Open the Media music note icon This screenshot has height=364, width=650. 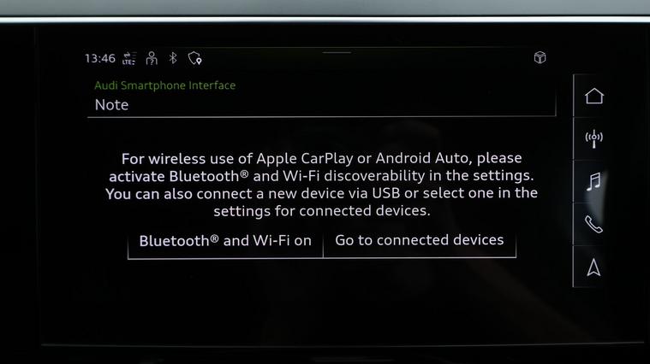pyautogui.click(x=594, y=182)
